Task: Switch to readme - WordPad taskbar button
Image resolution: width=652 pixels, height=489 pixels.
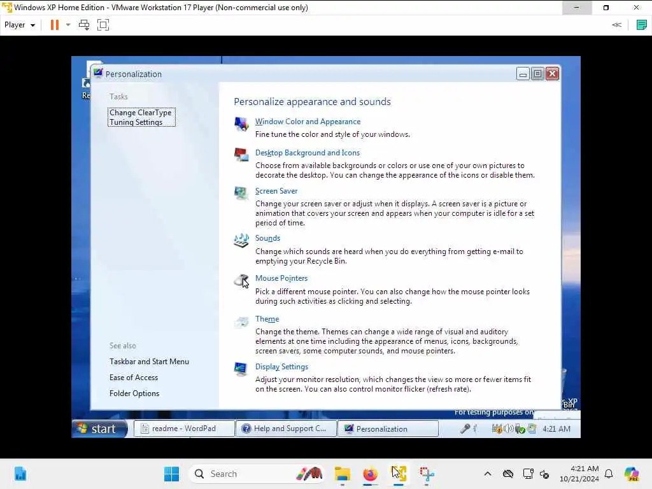Action: (184, 429)
